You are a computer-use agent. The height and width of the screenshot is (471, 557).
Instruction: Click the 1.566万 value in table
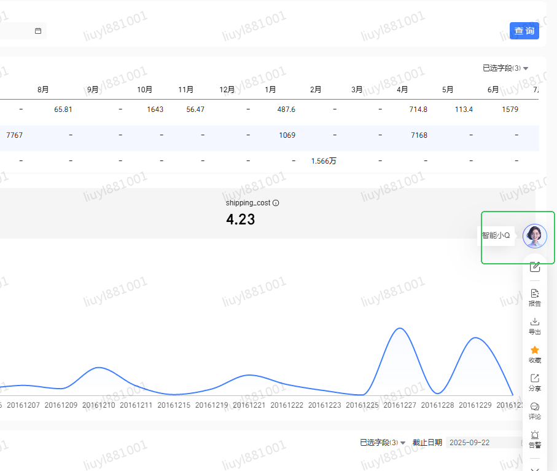pos(324,161)
